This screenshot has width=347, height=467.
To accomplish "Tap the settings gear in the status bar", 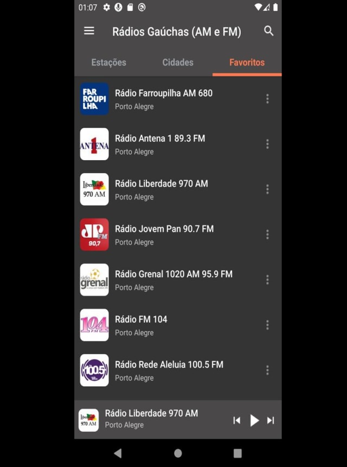I will (x=106, y=8).
